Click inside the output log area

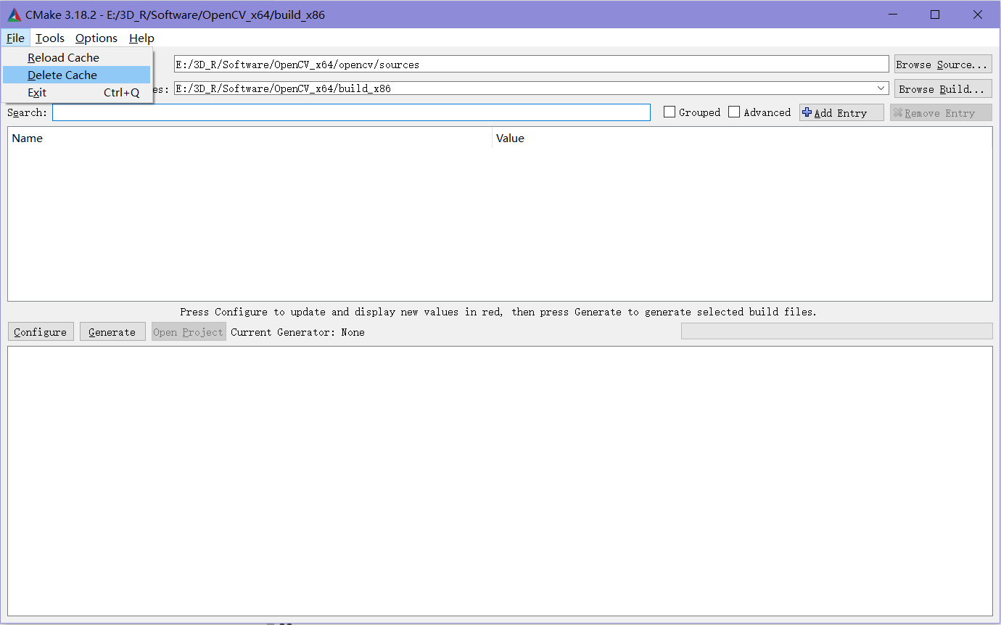(x=500, y=481)
